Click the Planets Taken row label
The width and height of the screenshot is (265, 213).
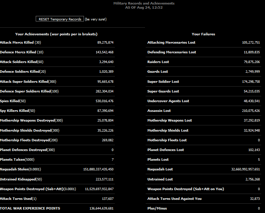pos(17,160)
